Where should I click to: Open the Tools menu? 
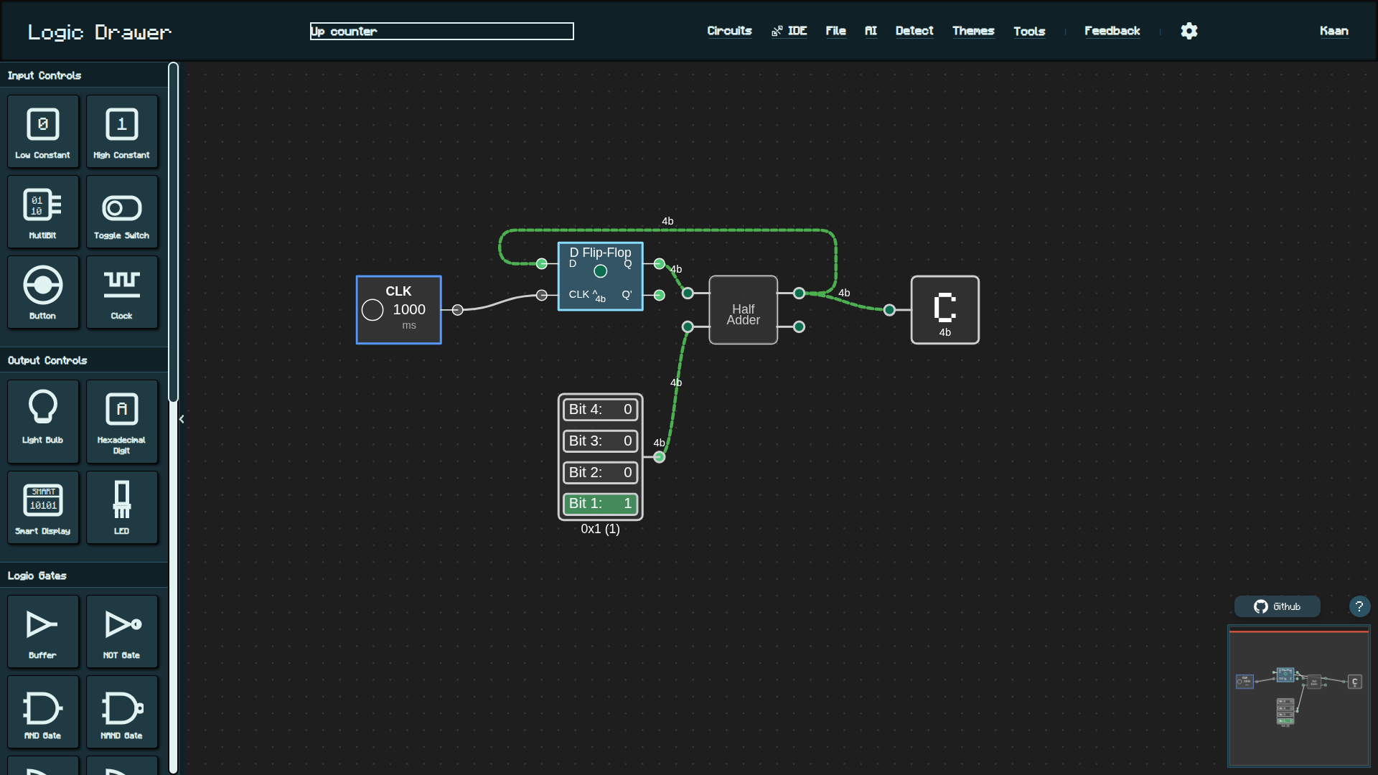pos(1029,31)
